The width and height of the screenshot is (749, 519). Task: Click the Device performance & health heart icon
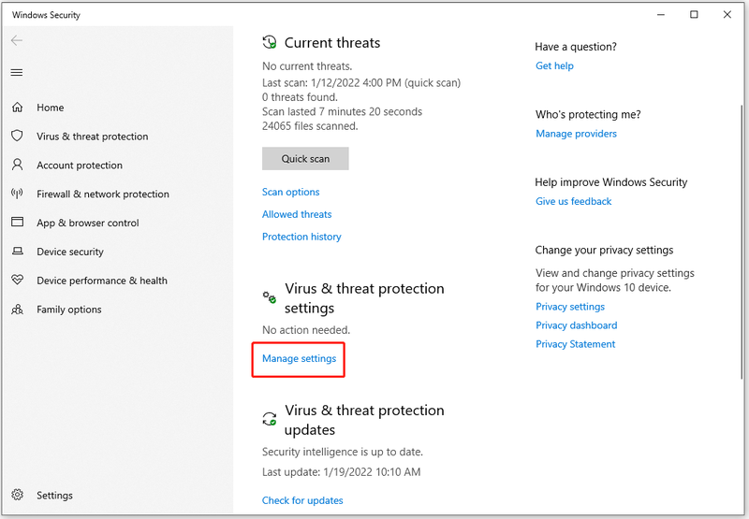17,280
